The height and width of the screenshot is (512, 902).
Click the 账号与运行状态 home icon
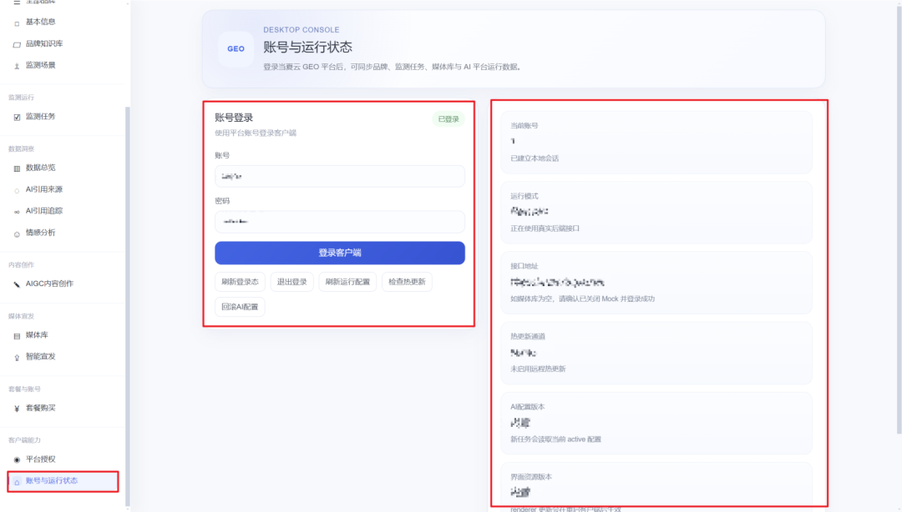[x=17, y=481]
